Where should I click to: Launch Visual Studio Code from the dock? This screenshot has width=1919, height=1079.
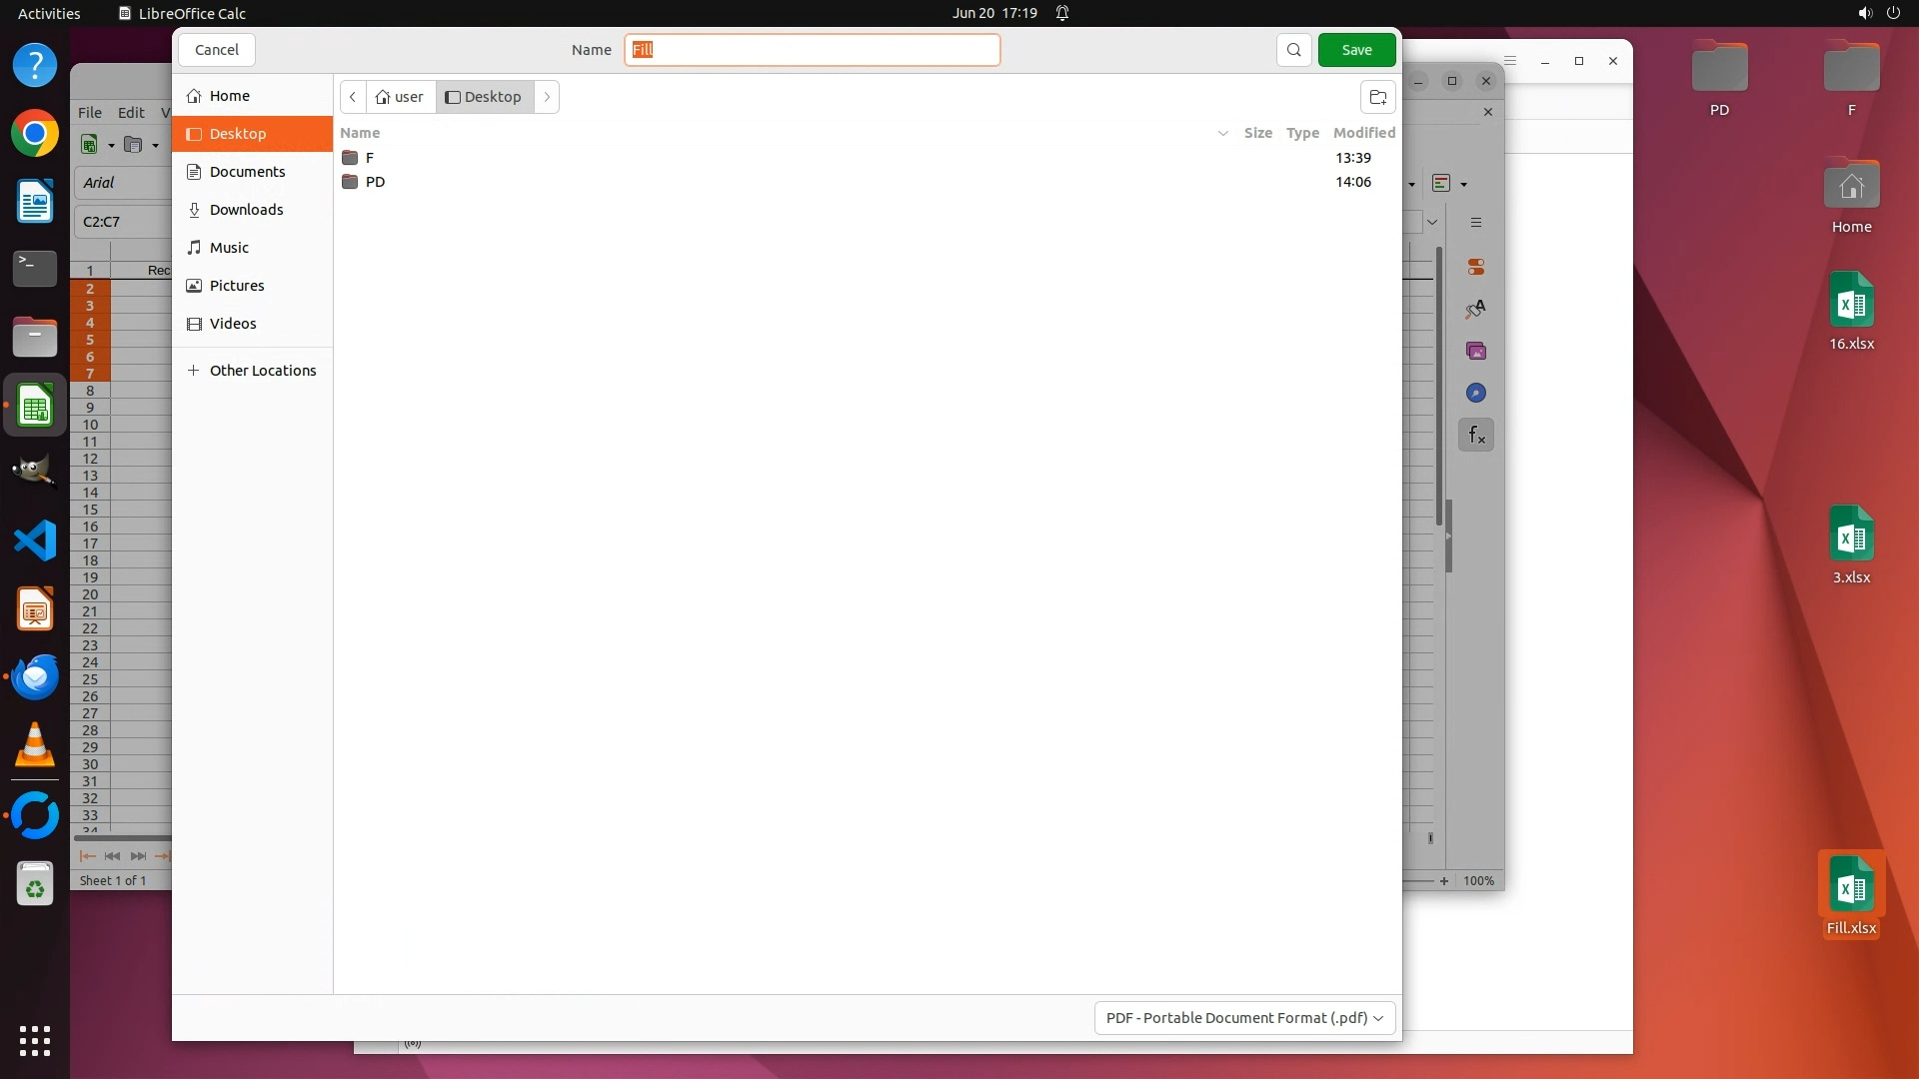click(x=35, y=541)
